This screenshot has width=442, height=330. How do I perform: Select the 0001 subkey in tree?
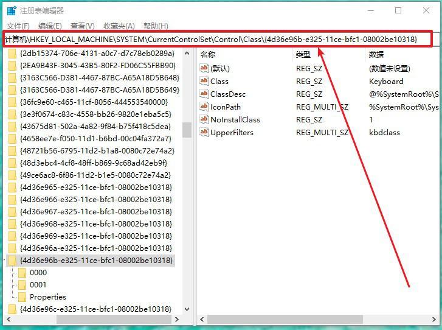[38, 285]
